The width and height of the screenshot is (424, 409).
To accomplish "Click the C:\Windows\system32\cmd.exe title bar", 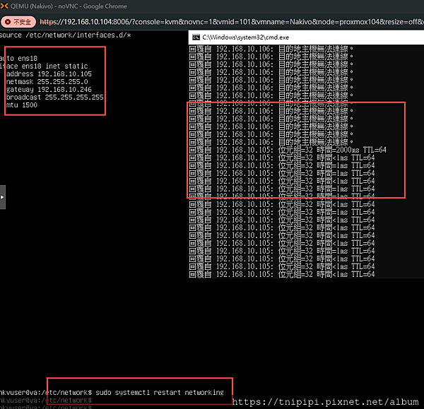I will [306, 37].
